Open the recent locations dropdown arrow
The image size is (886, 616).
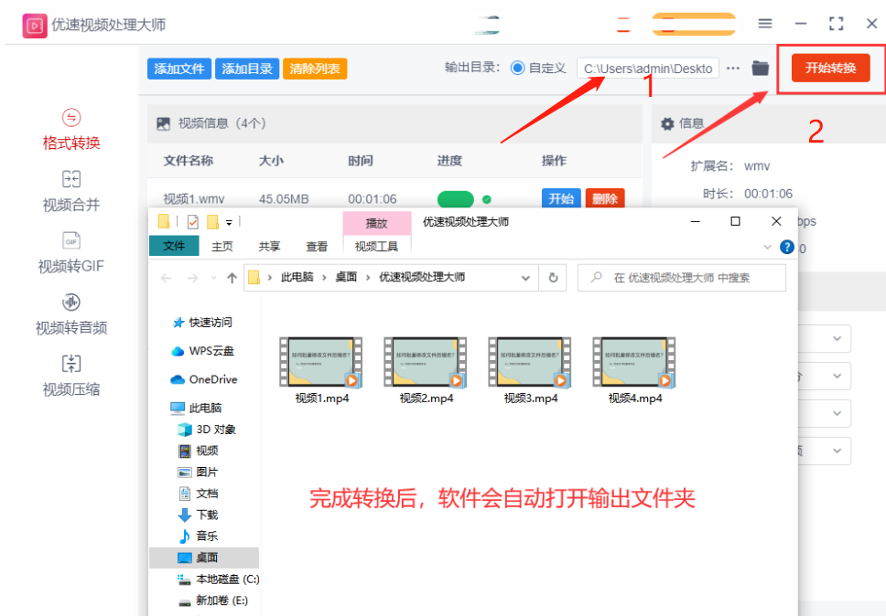coord(213,278)
